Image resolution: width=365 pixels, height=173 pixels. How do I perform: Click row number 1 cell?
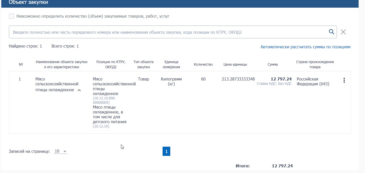(20, 79)
